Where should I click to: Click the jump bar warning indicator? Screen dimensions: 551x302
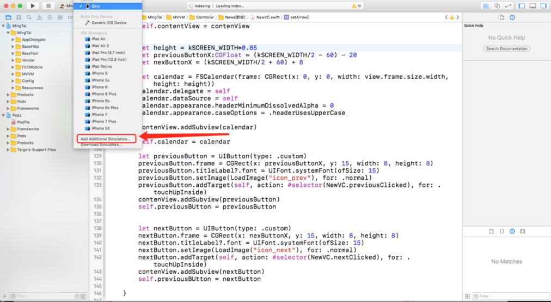452,17
